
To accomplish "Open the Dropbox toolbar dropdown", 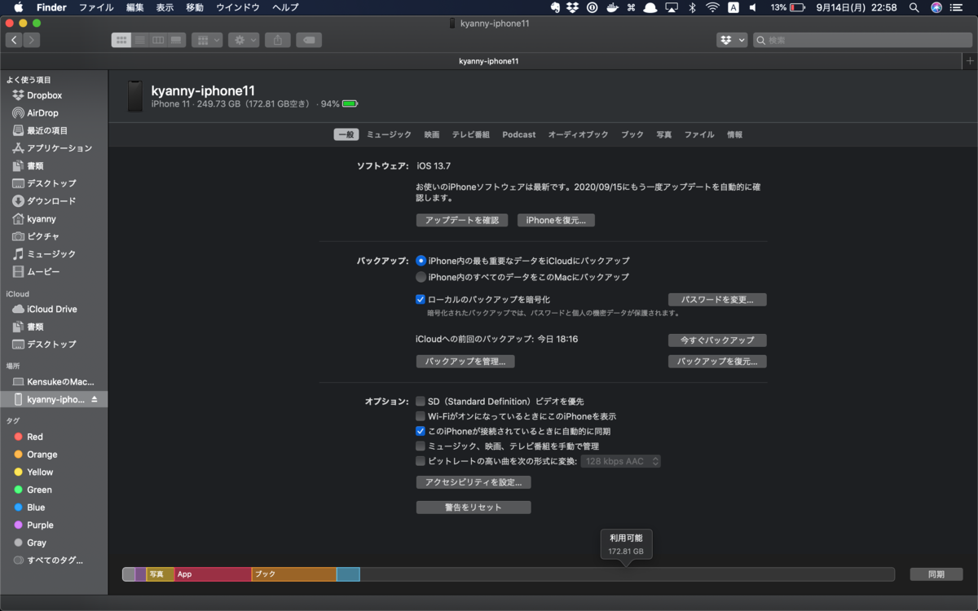I will tap(732, 40).
